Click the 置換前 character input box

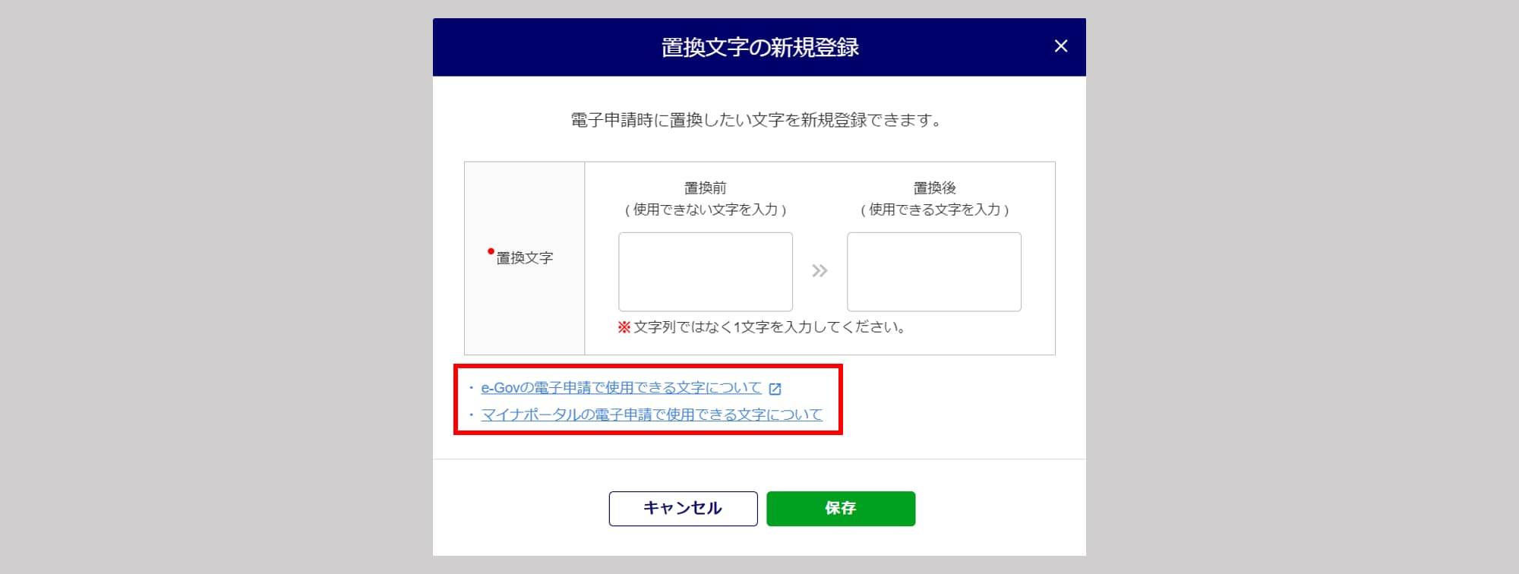tap(705, 272)
